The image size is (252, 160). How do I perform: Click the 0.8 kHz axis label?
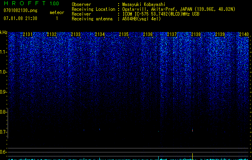[3, 112]
